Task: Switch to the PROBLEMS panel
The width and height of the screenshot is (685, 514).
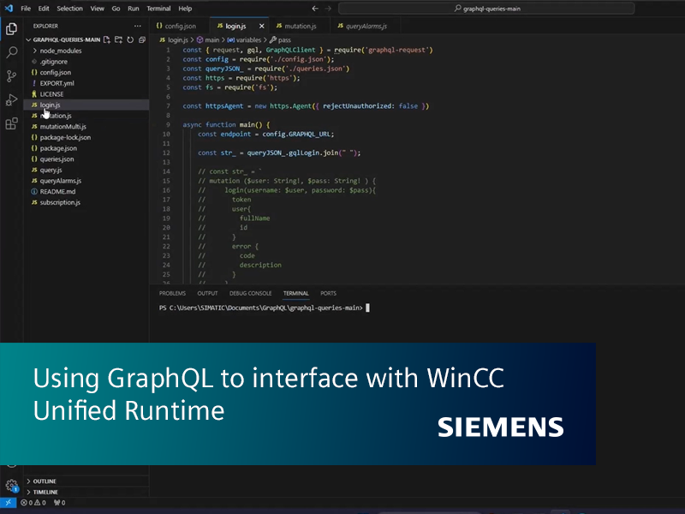Action: 172,293
